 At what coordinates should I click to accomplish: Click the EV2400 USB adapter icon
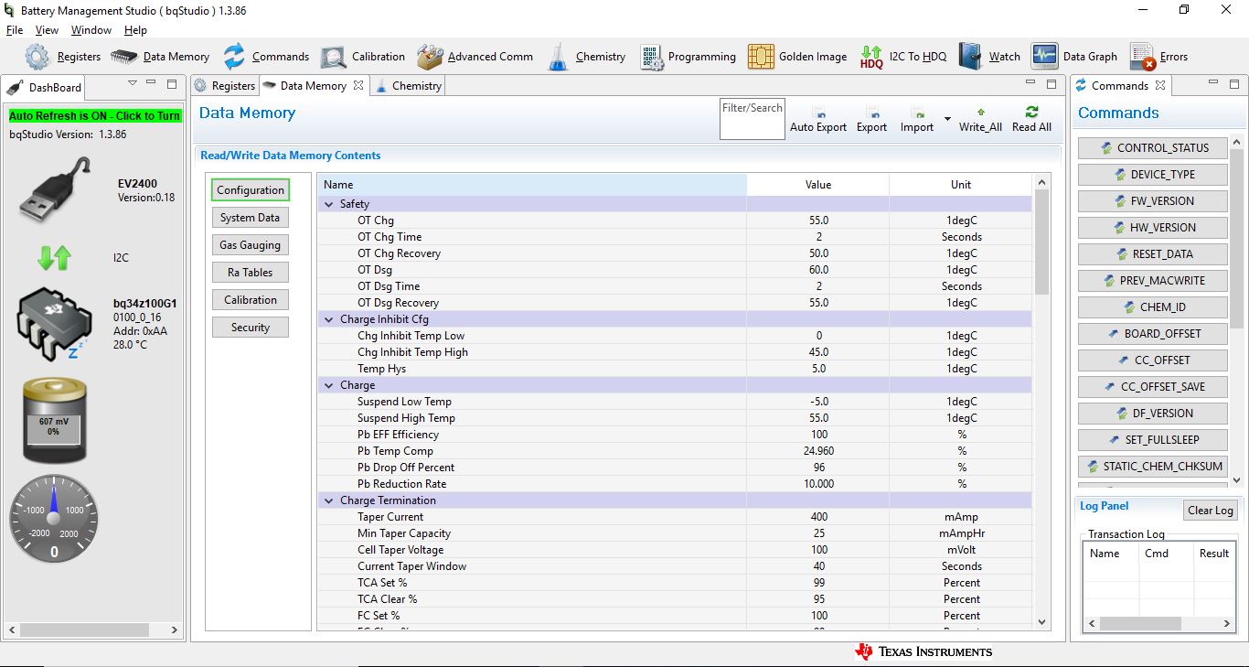(54, 189)
